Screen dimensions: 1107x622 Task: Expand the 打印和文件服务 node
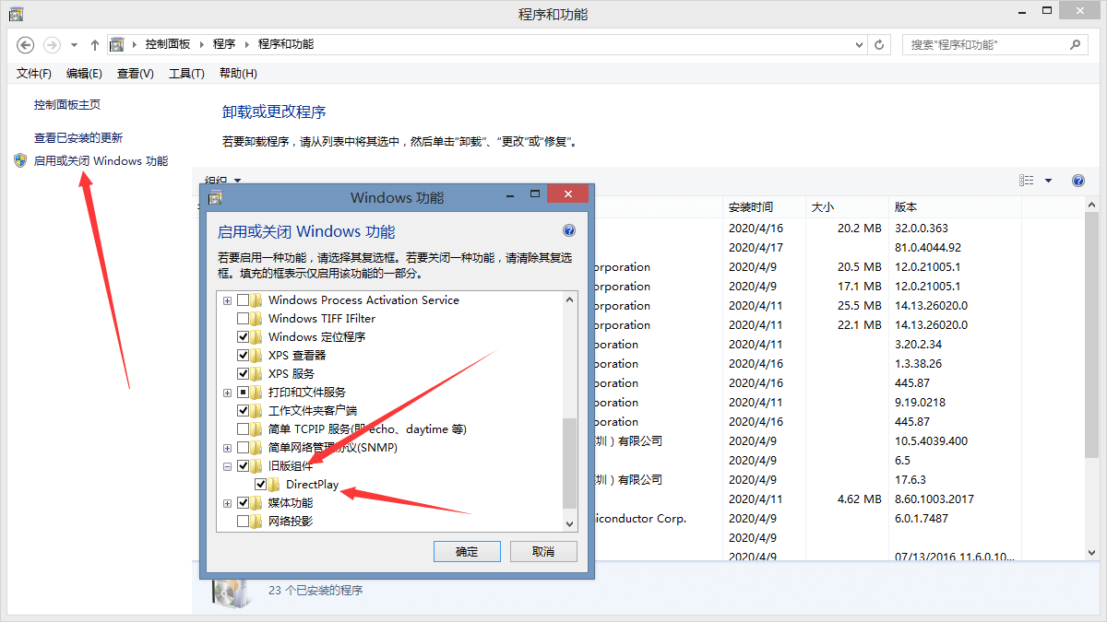(227, 393)
